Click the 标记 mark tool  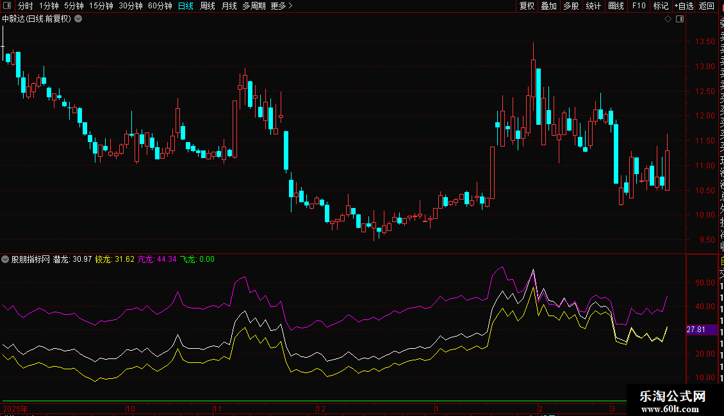click(x=660, y=6)
